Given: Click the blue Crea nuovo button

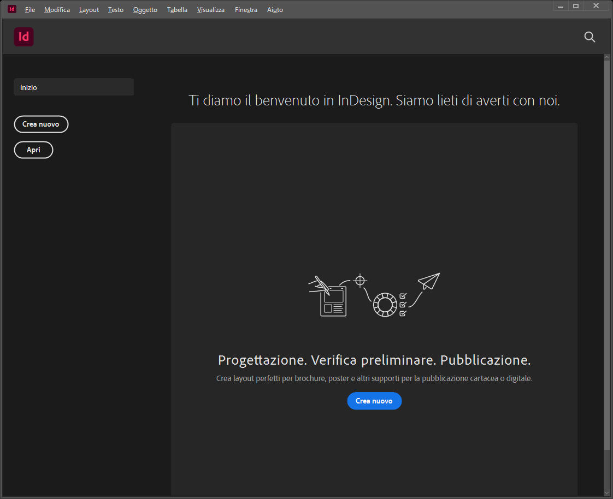Looking at the screenshot, I should tap(374, 401).
